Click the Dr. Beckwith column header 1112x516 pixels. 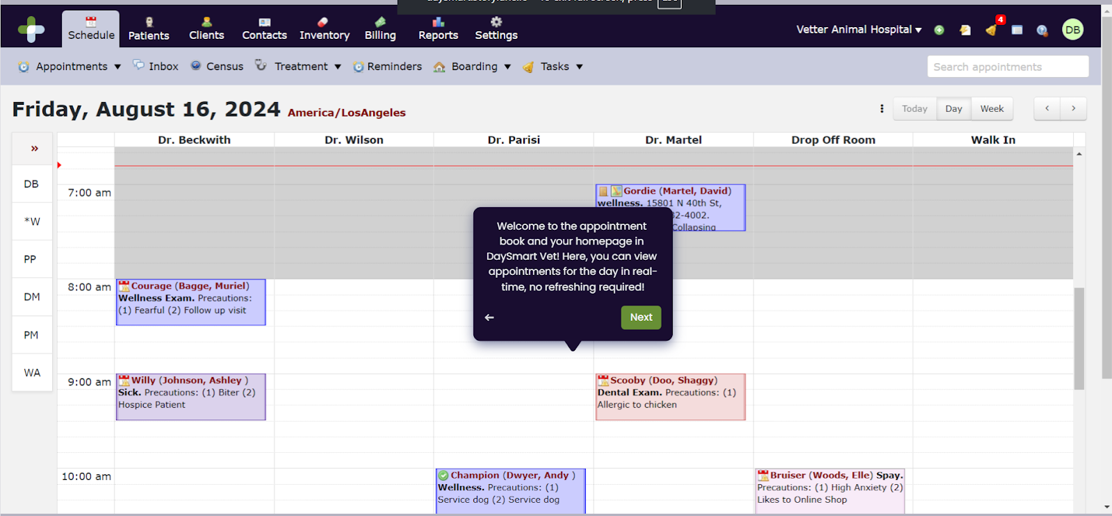(194, 140)
